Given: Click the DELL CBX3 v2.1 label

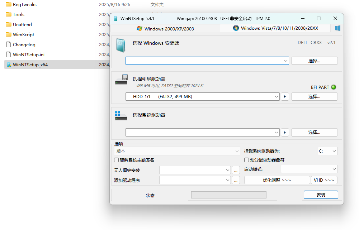Looking at the screenshot, I should coord(316,43).
